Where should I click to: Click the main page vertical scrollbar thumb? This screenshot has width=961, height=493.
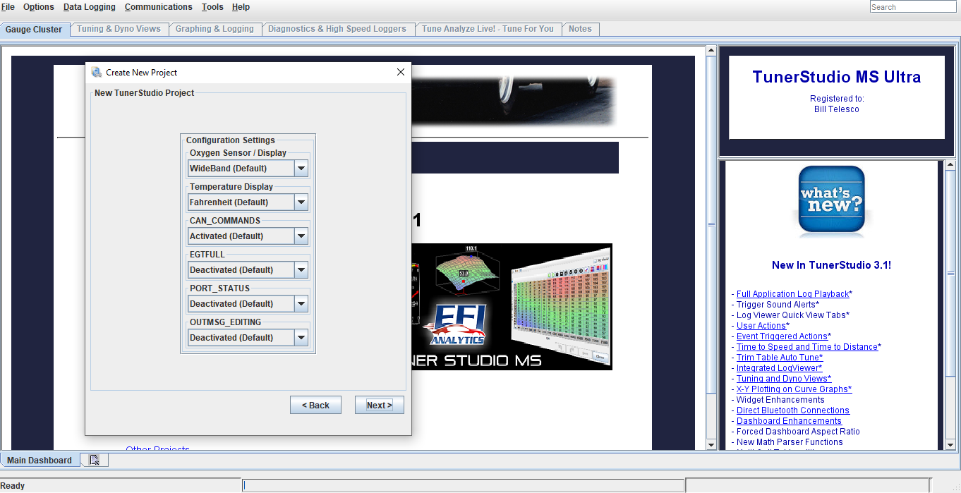[x=711, y=224]
